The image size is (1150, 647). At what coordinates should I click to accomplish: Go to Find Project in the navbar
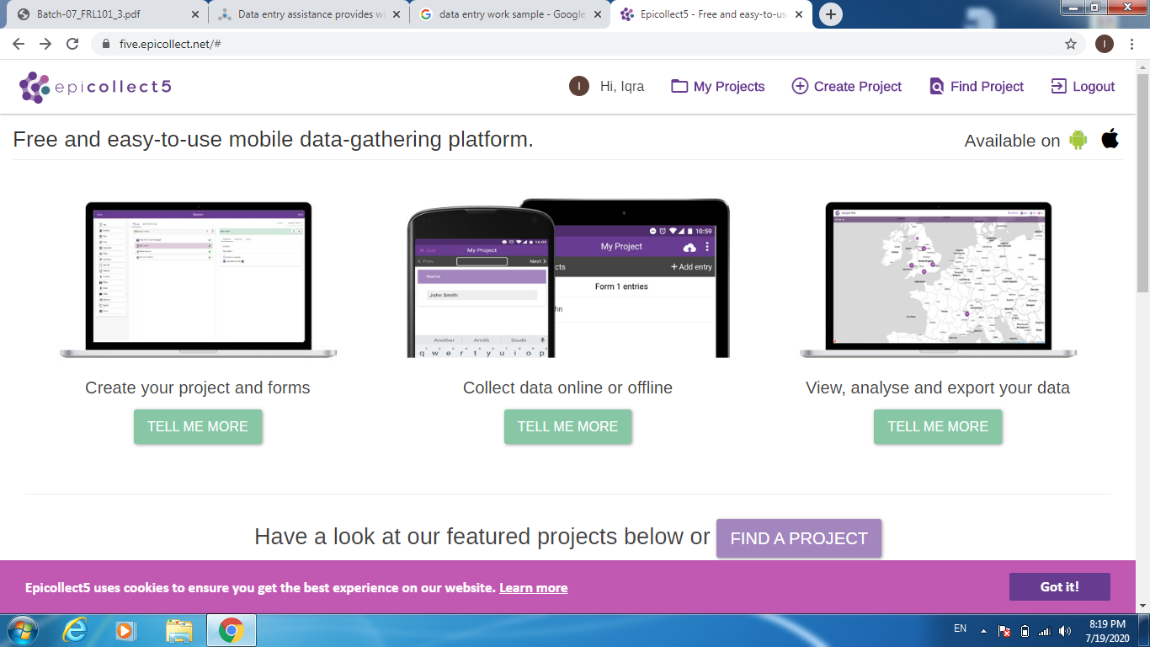[977, 86]
